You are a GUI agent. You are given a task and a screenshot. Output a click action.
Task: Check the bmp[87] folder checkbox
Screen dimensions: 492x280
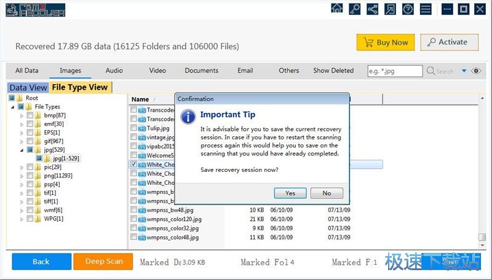(x=30, y=115)
